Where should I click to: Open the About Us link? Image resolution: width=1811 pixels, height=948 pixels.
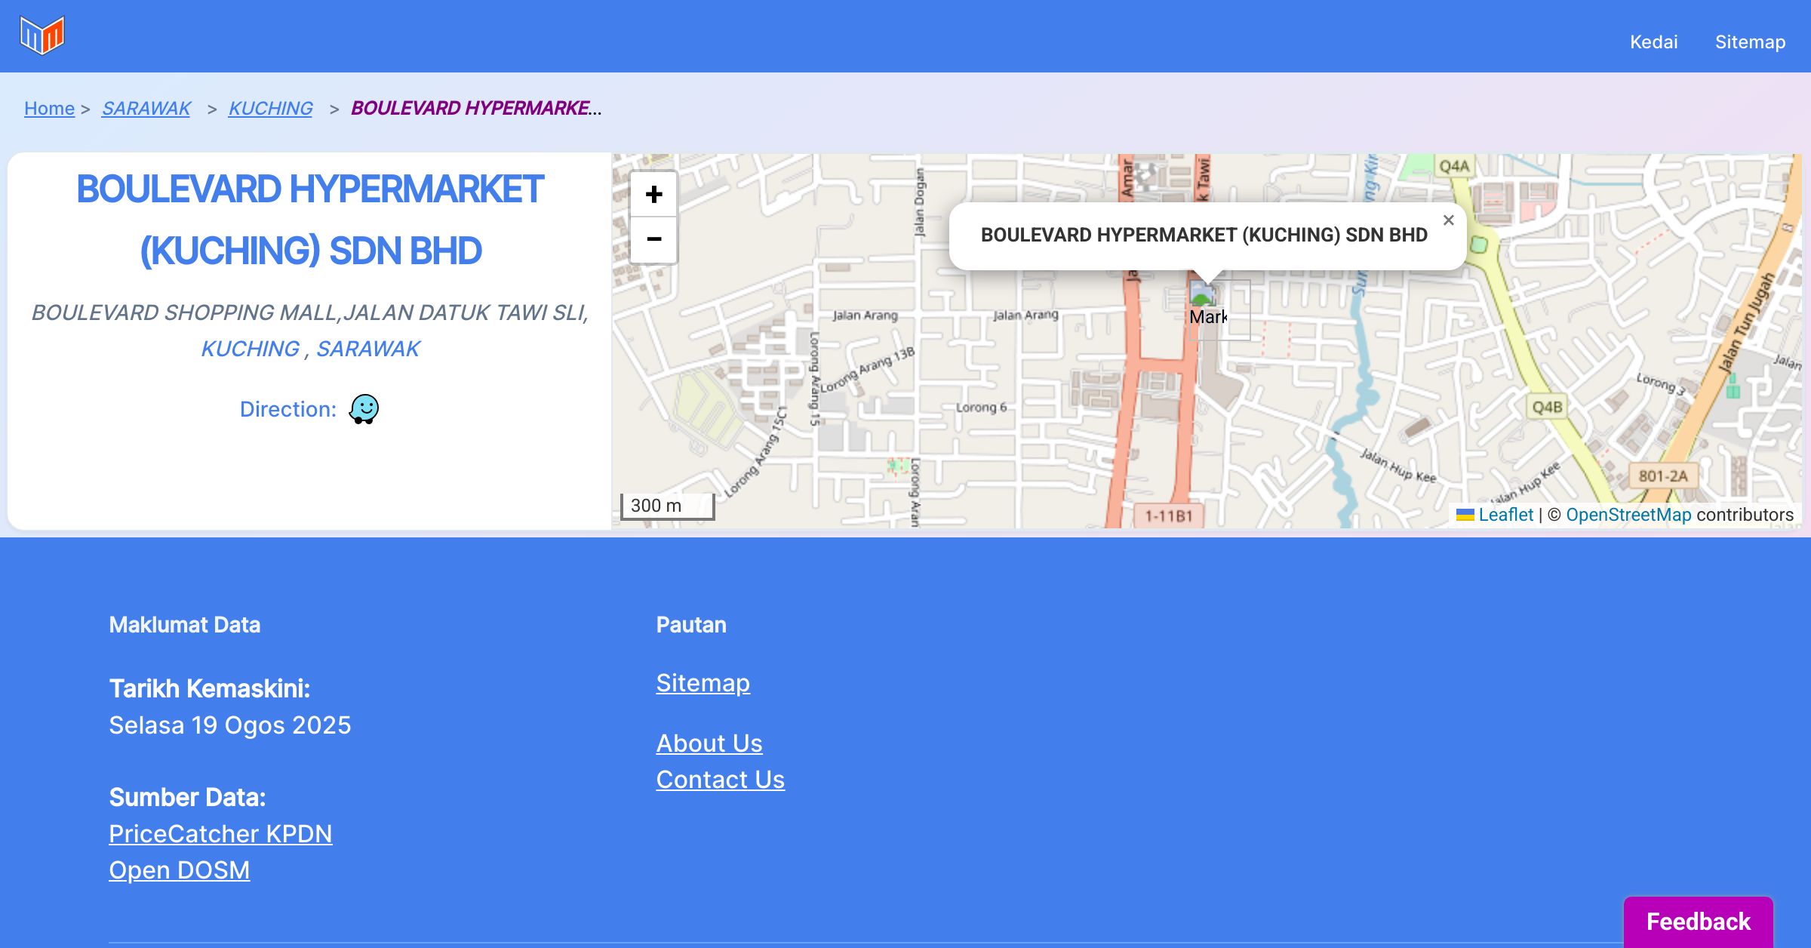pyautogui.click(x=709, y=743)
